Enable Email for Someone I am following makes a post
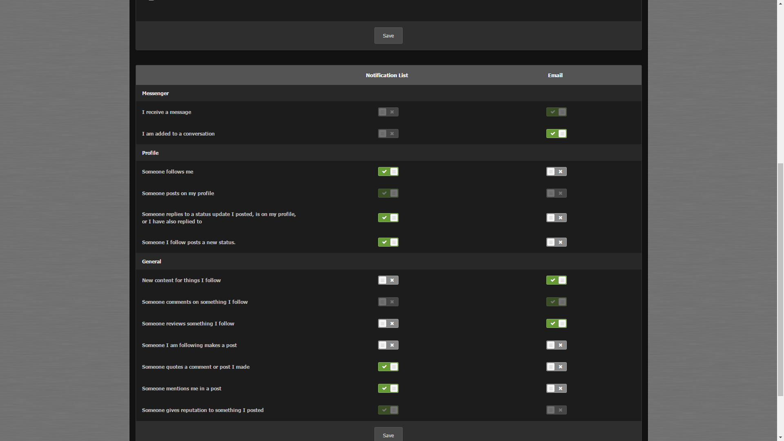This screenshot has width=784, height=441. pos(556,345)
